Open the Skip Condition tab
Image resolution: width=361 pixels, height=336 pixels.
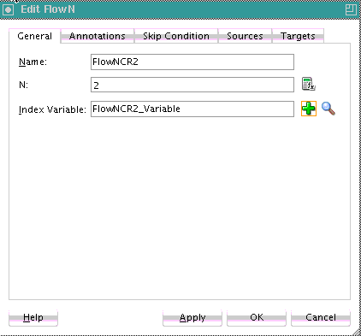pyautogui.click(x=176, y=36)
